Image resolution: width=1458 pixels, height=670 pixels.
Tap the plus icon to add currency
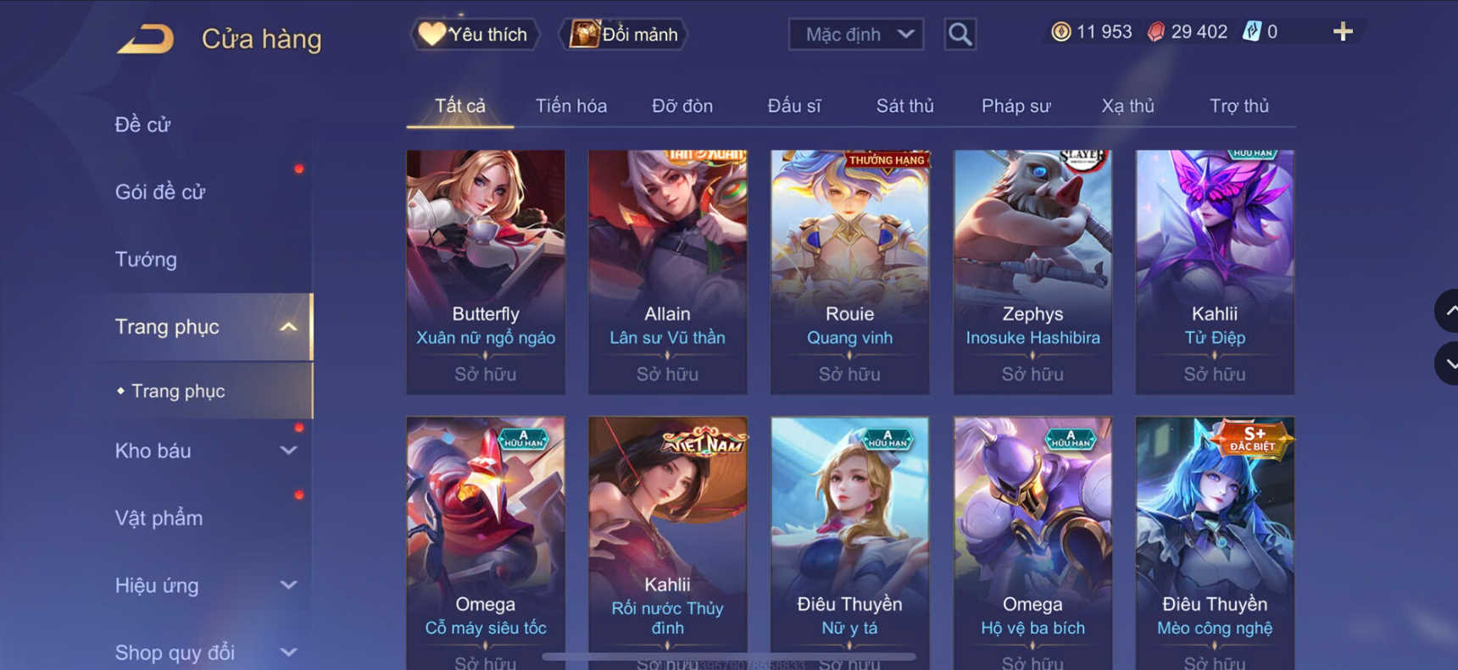pos(1343,32)
